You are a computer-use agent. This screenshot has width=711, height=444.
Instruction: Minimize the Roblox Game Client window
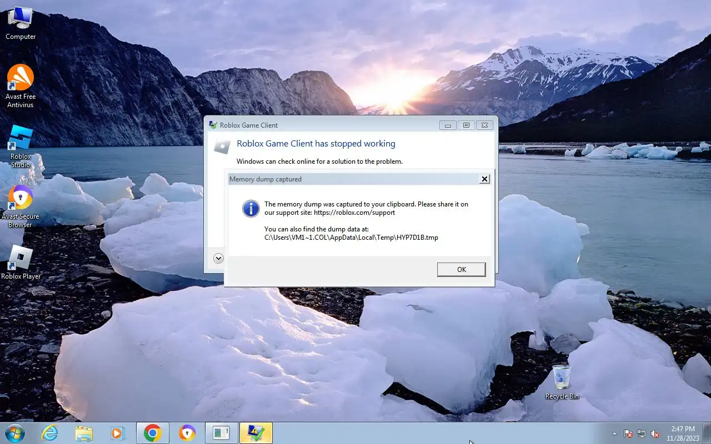point(448,125)
